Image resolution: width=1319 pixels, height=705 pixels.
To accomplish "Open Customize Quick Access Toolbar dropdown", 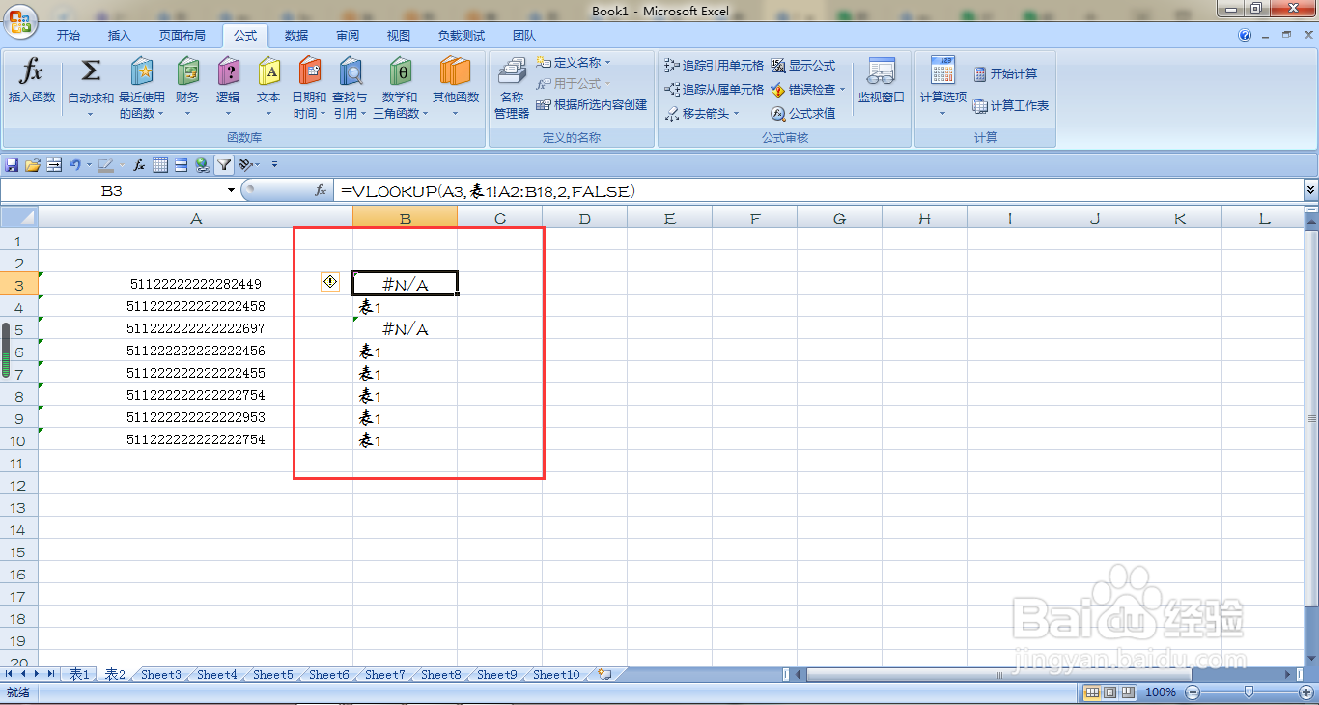I will click(x=274, y=165).
